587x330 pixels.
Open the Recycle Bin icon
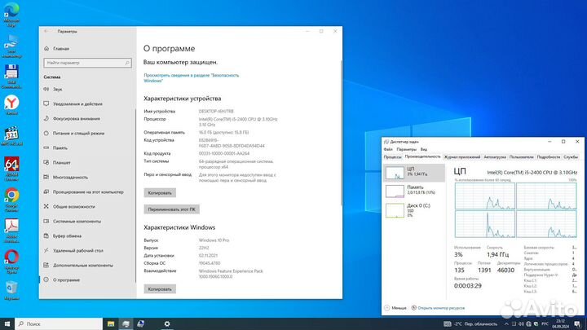coord(11,291)
